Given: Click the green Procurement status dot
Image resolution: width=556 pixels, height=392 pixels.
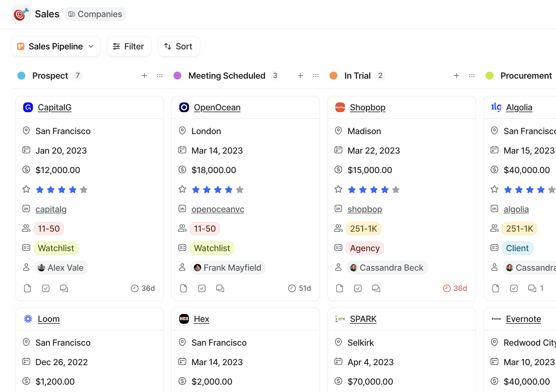Looking at the screenshot, I should click(x=490, y=76).
